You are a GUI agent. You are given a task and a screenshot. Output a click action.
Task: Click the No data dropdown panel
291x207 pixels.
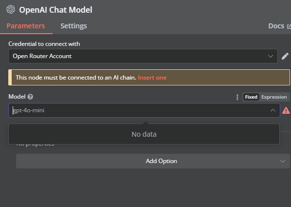144,134
